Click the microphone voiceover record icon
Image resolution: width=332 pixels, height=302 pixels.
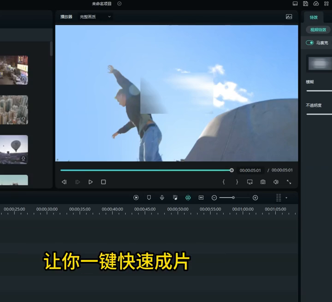point(162,197)
